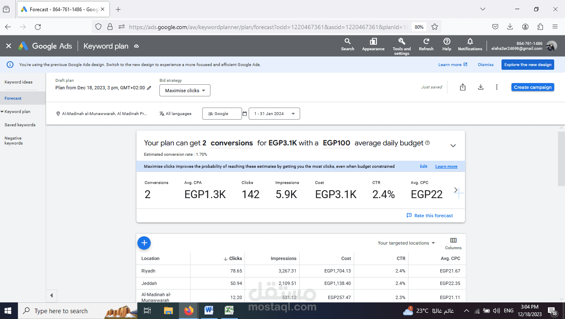The width and height of the screenshot is (565, 319).
Task: Open Negative keywords in sidebar
Action: click(x=14, y=141)
